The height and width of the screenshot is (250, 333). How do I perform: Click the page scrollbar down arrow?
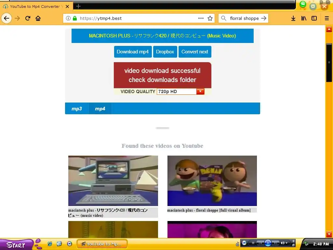click(329, 234)
